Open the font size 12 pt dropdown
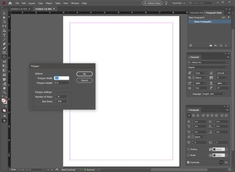Screen dimensions: 235x172 (206, 73)
